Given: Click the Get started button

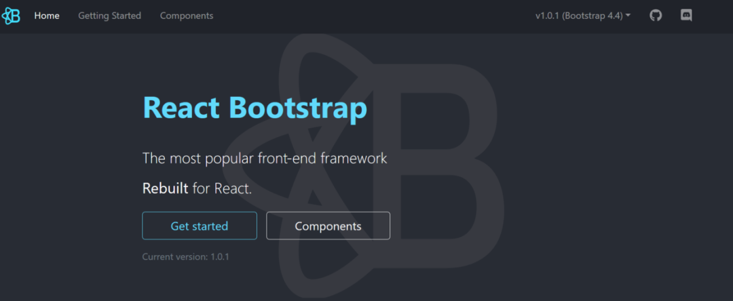Looking at the screenshot, I should 200,226.
